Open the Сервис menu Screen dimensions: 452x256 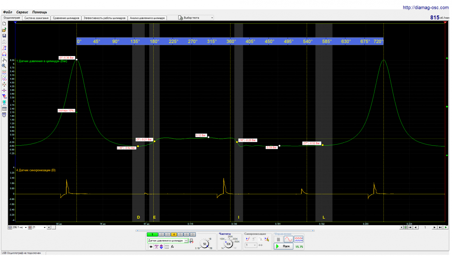pyautogui.click(x=22, y=12)
